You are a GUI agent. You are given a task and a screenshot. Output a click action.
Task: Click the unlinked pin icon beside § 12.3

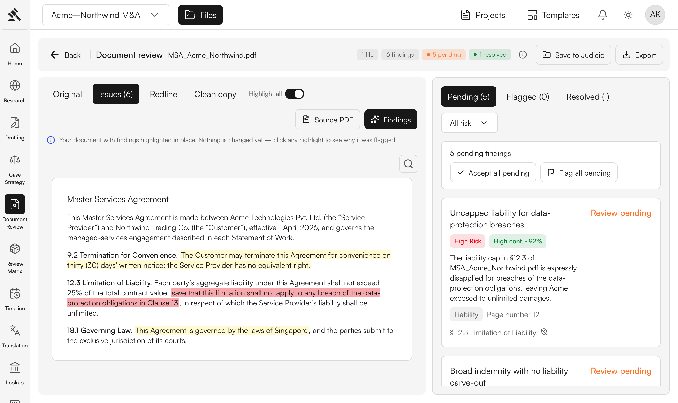[544, 332]
